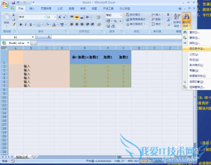Switch to the 插入 ribbon tab
This screenshot has height=165, width=211.
pyautogui.click(x=32, y=8)
